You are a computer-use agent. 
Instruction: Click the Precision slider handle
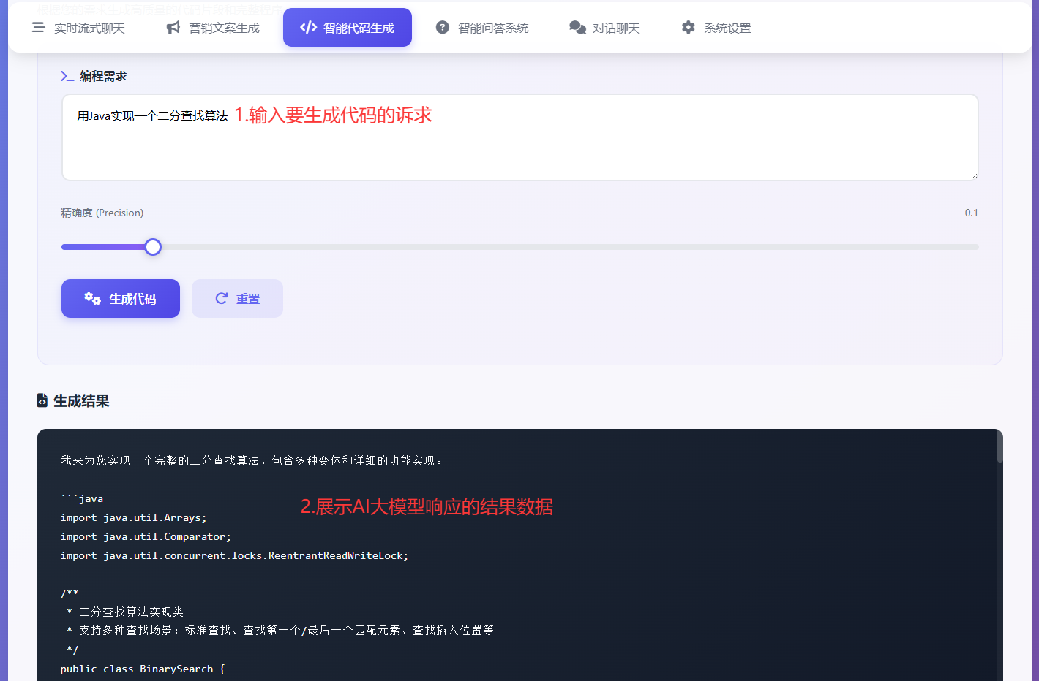[153, 247]
